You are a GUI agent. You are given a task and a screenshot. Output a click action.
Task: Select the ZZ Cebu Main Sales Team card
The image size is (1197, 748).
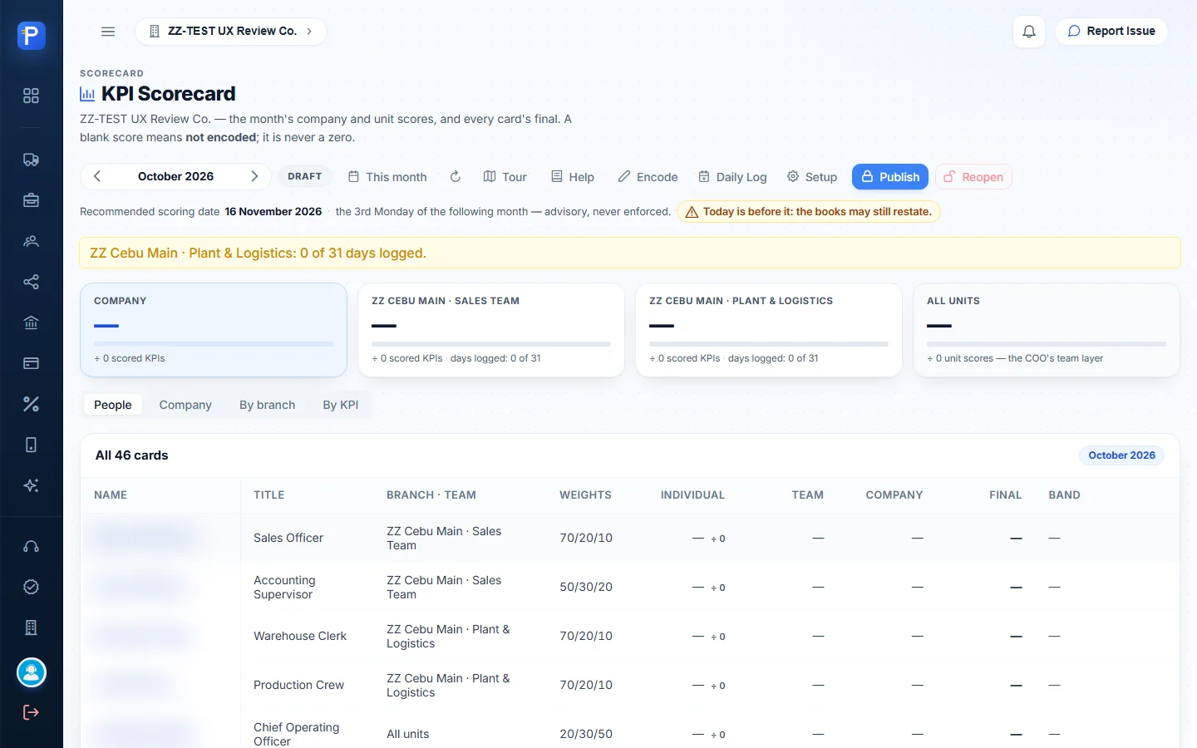[x=491, y=330]
